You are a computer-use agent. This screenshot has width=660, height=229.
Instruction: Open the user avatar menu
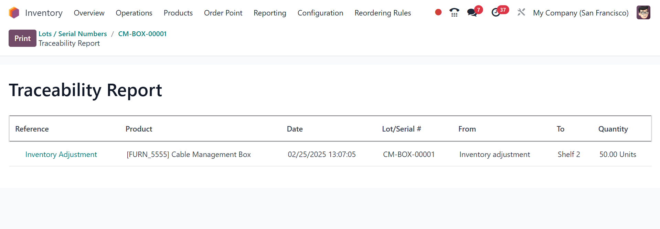click(x=643, y=13)
